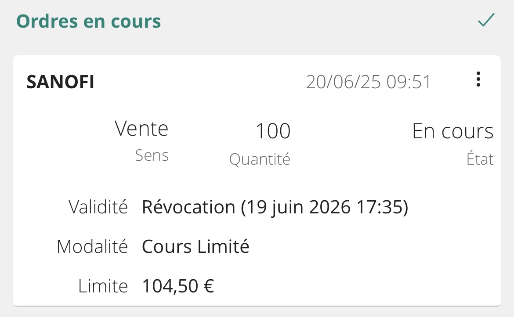Open the three-dot menu for SANOFI order

point(478,79)
